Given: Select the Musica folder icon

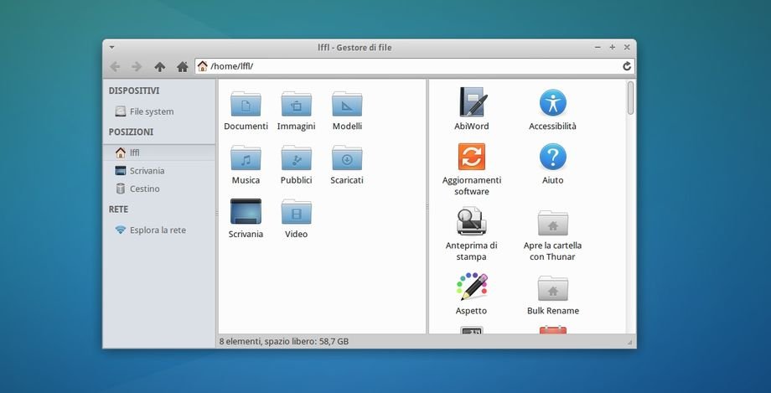Looking at the screenshot, I should coord(246,158).
